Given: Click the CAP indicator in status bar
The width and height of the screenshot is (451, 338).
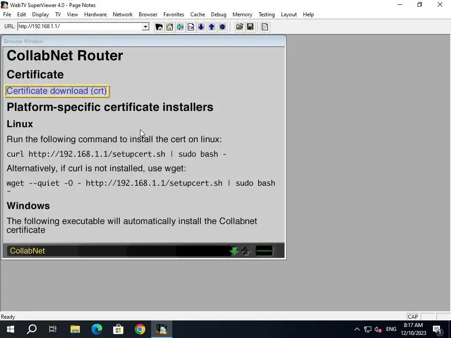Looking at the screenshot, I should tap(413, 317).
